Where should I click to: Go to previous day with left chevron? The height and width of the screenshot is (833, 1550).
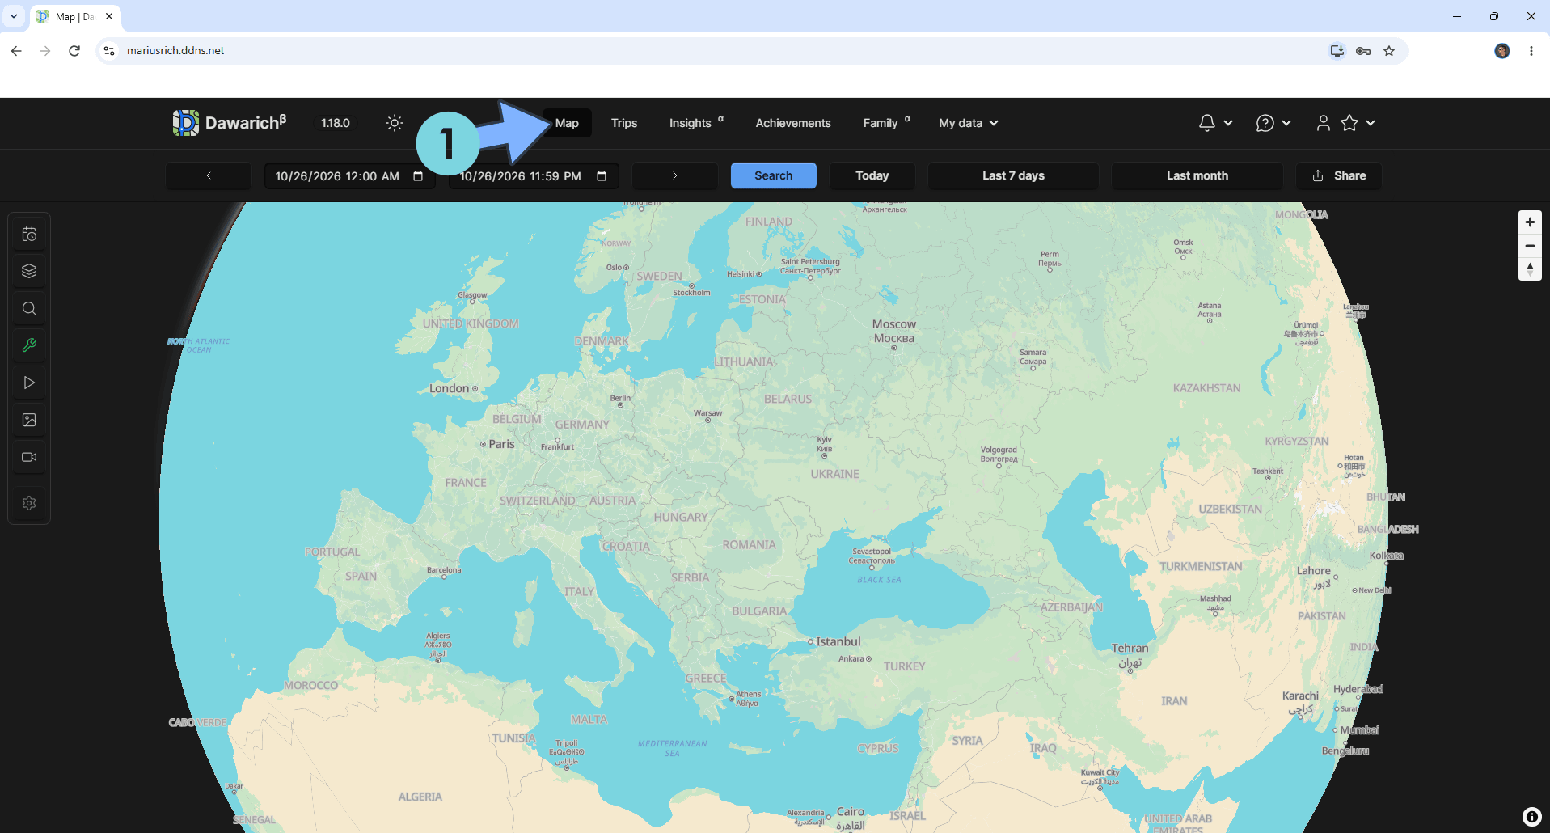coord(209,175)
